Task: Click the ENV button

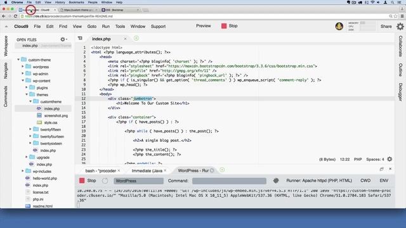Action: pyautogui.click(x=384, y=180)
